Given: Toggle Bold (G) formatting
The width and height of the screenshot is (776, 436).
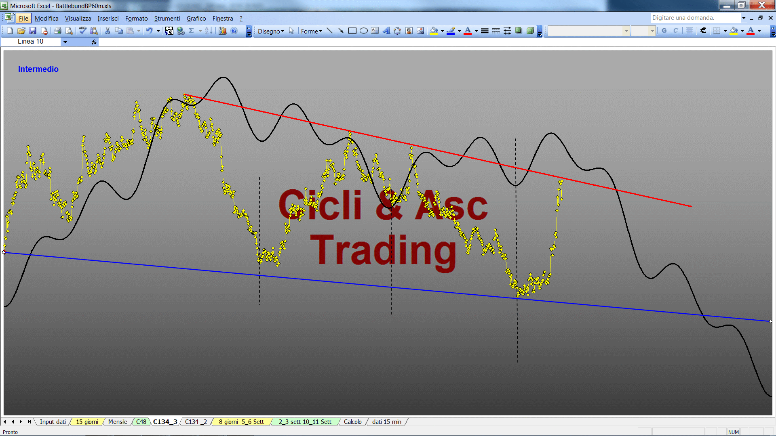Looking at the screenshot, I should pos(664,31).
